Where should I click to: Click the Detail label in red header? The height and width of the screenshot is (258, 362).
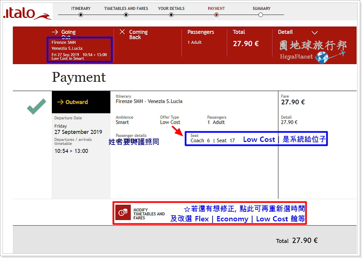(x=285, y=32)
